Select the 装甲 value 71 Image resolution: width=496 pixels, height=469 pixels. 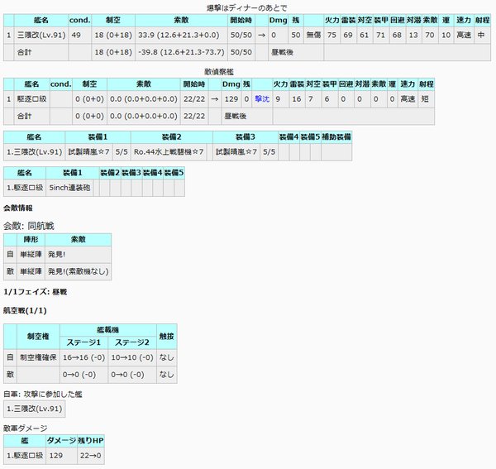[380, 35]
